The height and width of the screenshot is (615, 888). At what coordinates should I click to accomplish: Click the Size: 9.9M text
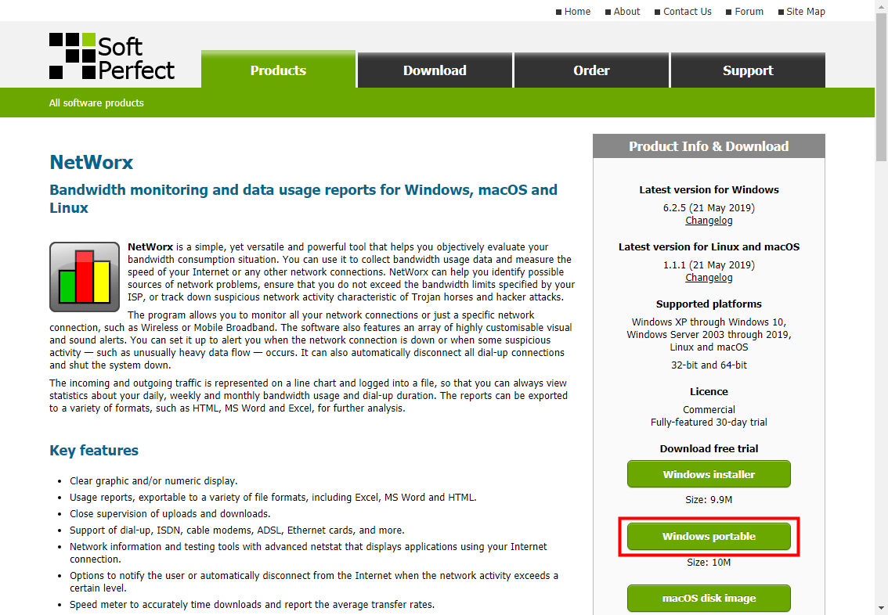709,499
